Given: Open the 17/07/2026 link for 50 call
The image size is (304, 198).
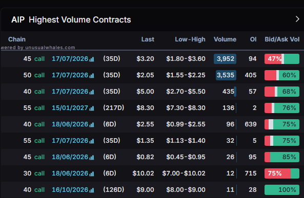Looking at the screenshot, I should [70, 75].
